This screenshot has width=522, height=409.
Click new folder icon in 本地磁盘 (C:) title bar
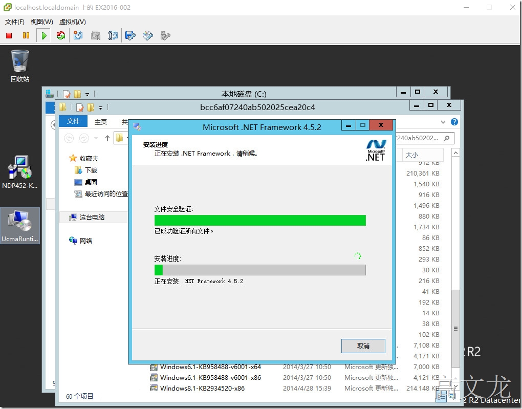click(77, 94)
